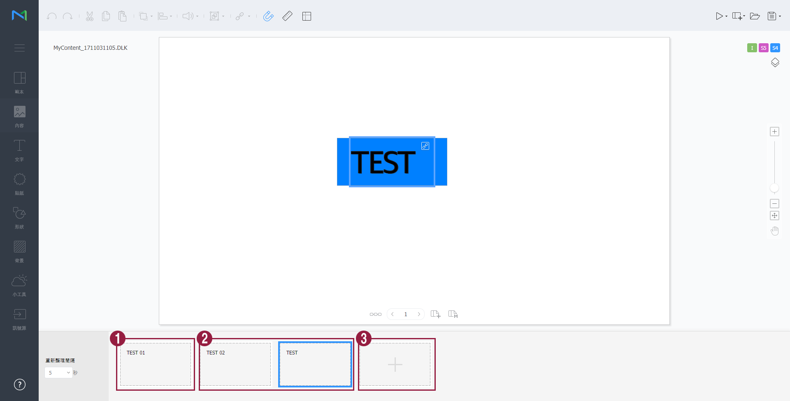Click the help question mark icon

pos(19,385)
